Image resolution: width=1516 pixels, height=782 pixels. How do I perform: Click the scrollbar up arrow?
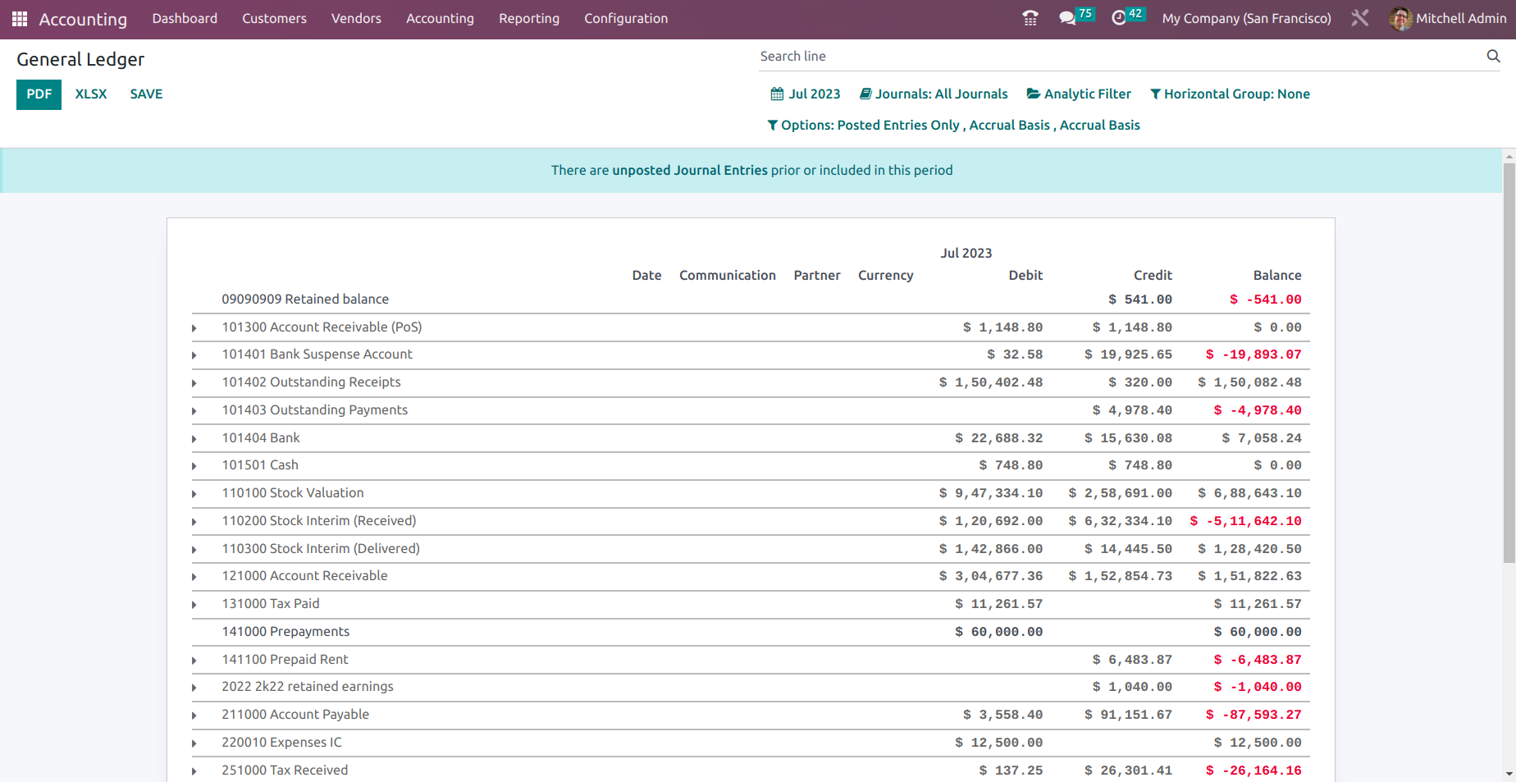click(1509, 156)
